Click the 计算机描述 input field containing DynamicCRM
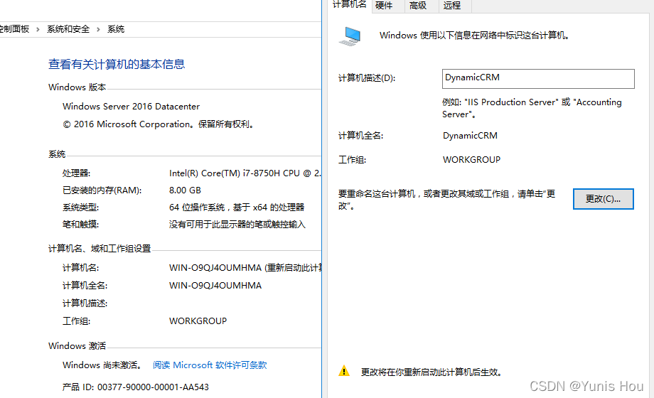654x398 pixels. (538, 79)
